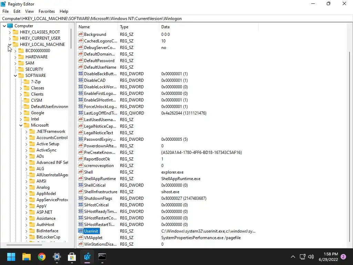The width and height of the screenshot is (353, 265).
Task: Select the DefaultUserName value name
Action: click(x=100, y=67)
